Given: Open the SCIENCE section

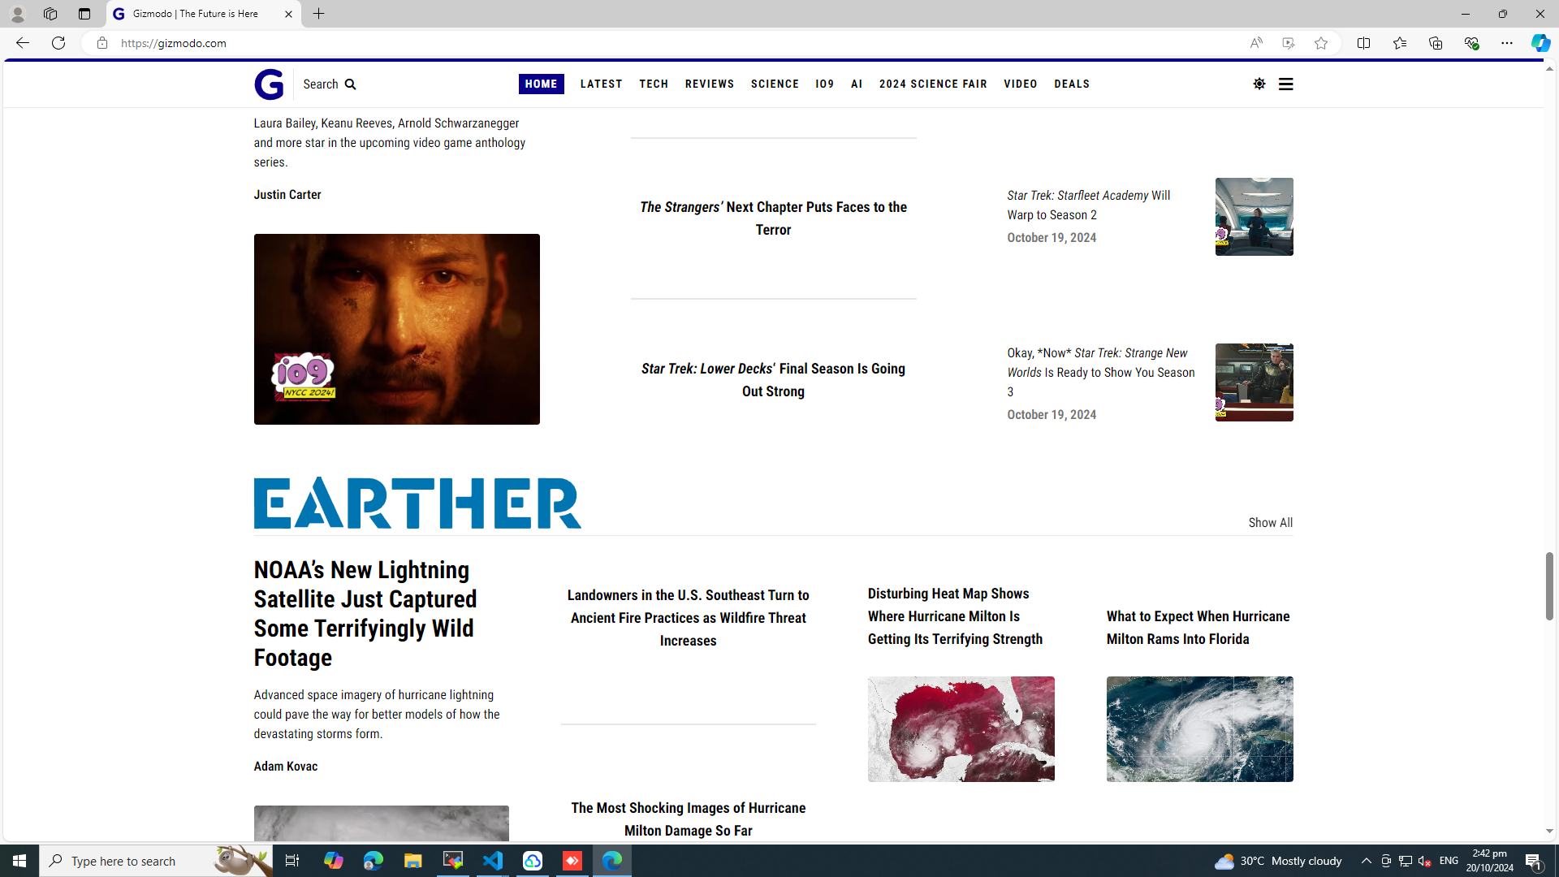Looking at the screenshot, I should pos(775,84).
